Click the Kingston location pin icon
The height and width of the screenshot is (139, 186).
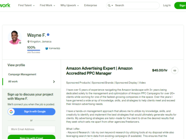28,42
